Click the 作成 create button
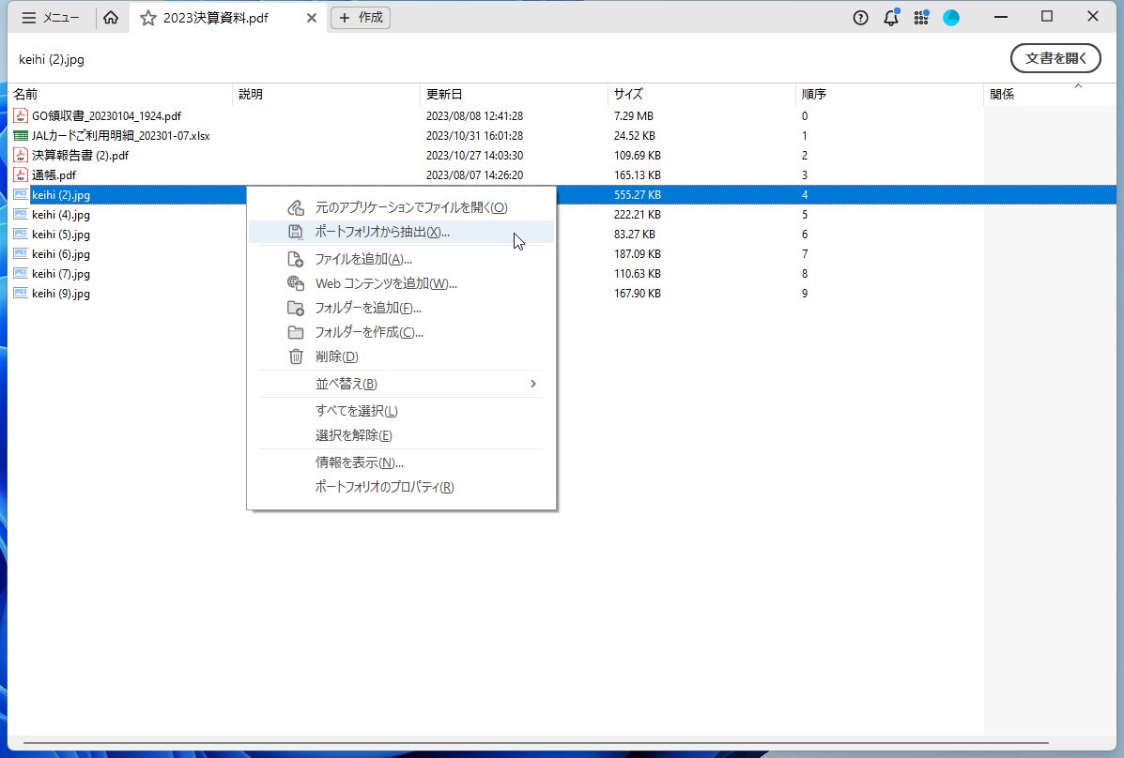 (x=361, y=18)
